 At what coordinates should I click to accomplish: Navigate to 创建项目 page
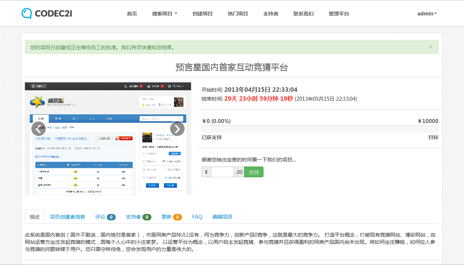click(203, 14)
